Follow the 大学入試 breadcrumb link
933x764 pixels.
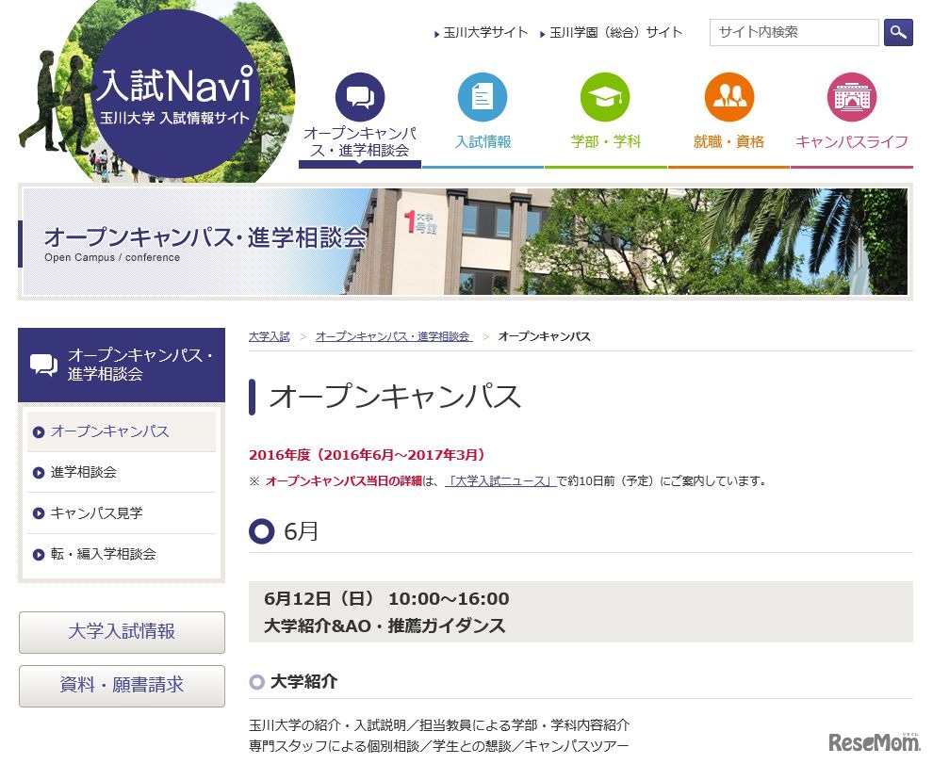(x=269, y=335)
